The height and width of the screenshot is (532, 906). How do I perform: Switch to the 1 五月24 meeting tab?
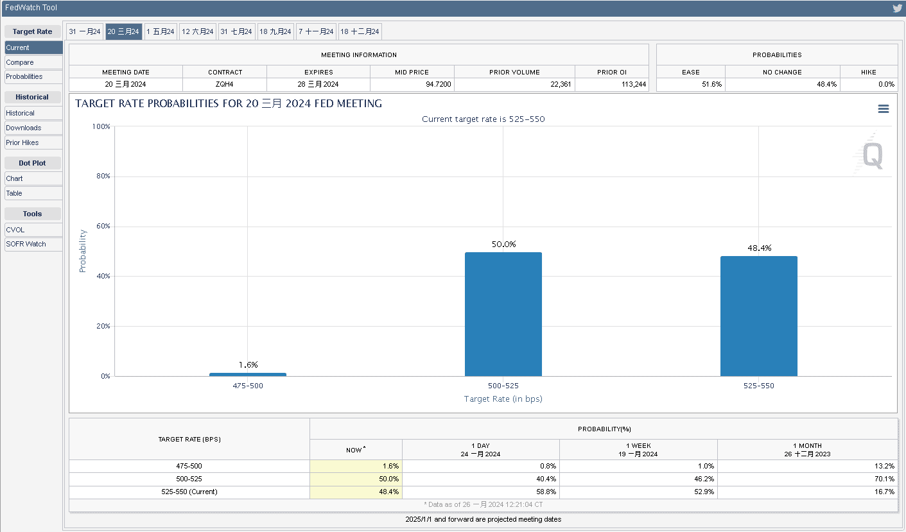pos(161,31)
